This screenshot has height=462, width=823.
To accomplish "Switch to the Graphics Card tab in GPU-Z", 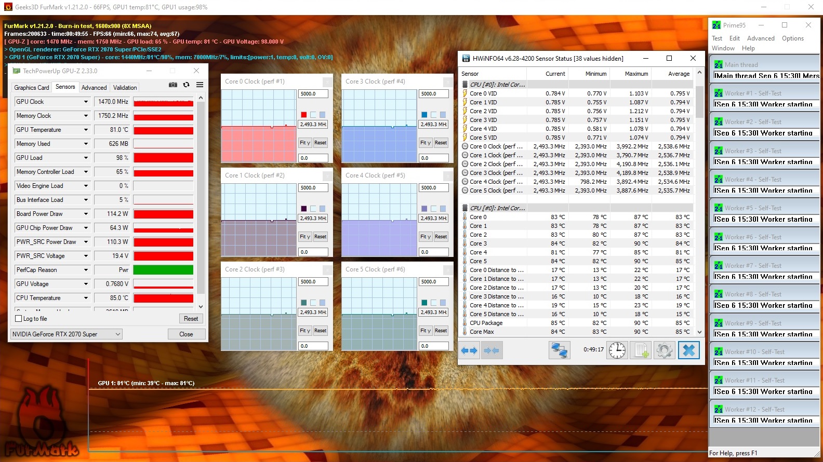I will coord(32,88).
